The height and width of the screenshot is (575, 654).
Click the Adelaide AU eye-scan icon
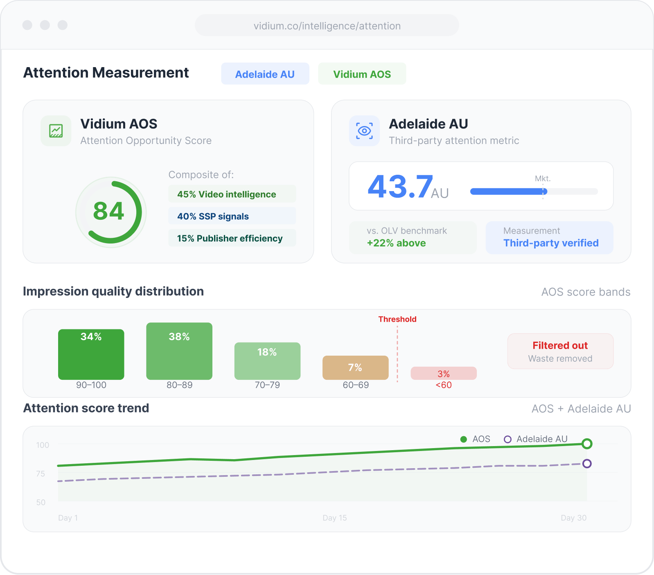click(364, 131)
